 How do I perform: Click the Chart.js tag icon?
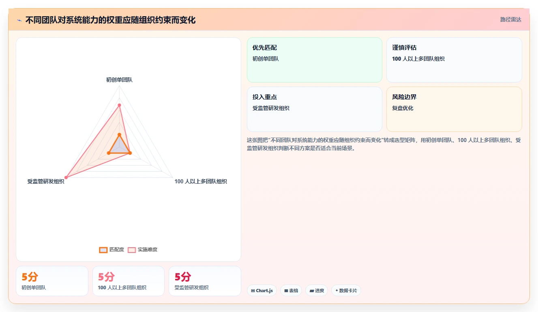click(x=253, y=291)
